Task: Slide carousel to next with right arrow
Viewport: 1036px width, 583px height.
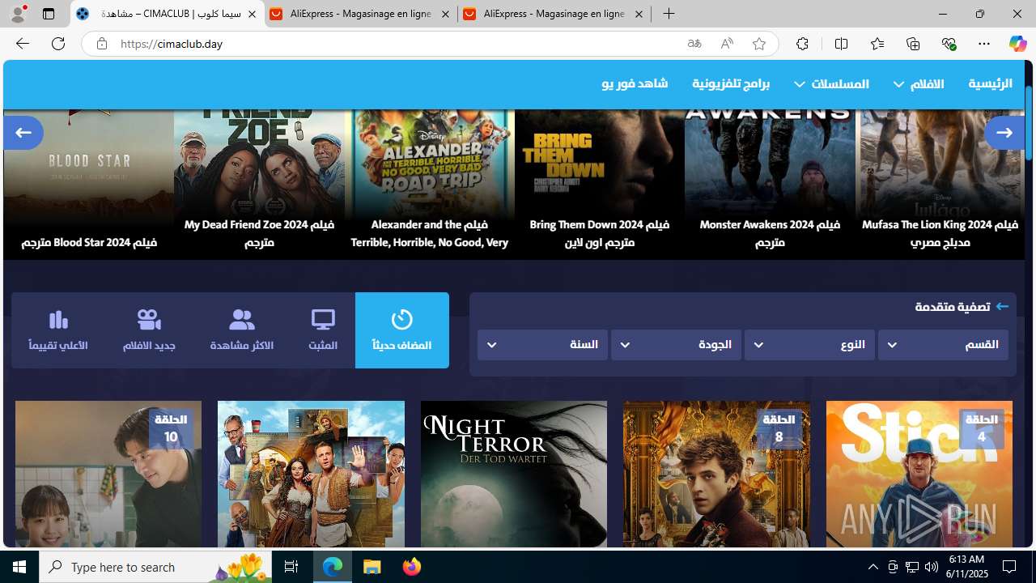Action: 1004,132
